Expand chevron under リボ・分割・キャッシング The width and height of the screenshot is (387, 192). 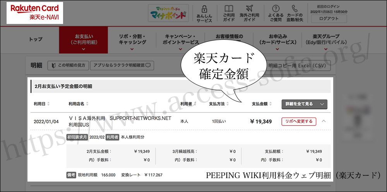(x=132, y=49)
